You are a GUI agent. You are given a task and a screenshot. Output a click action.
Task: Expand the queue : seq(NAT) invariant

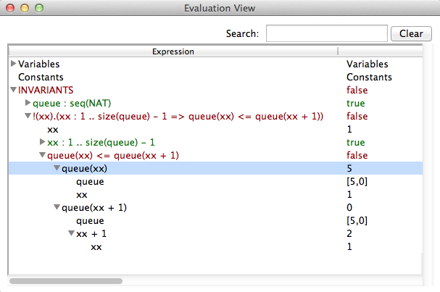pos(28,104)
